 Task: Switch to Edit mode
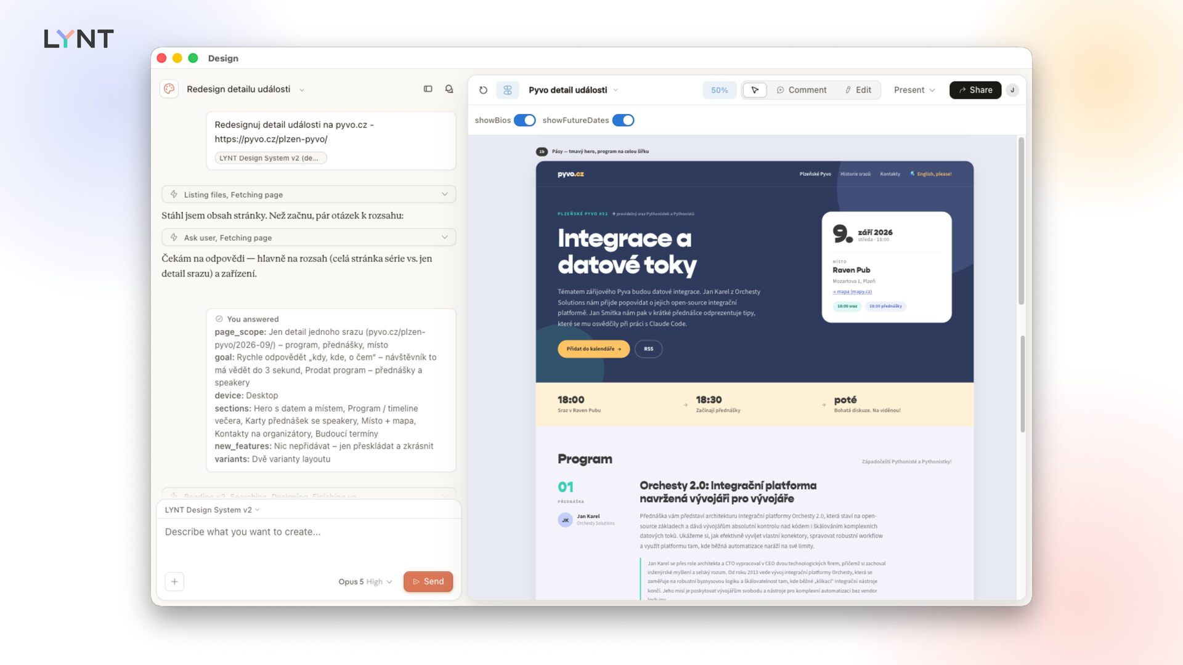pyautogui.click(x=858, y=90)
